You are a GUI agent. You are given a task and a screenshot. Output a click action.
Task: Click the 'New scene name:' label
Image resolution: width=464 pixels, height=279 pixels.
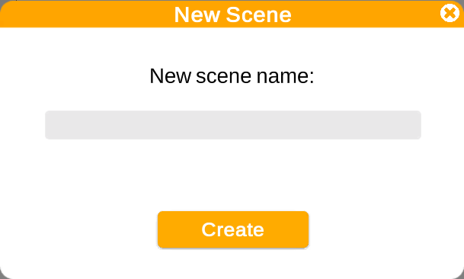[232, 75]
